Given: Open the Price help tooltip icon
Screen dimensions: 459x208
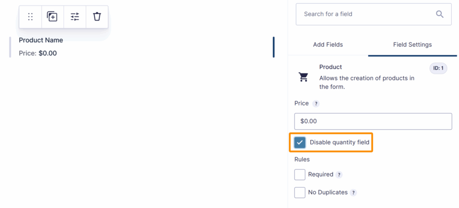Looking at the screenshot, I should (316, 104).
